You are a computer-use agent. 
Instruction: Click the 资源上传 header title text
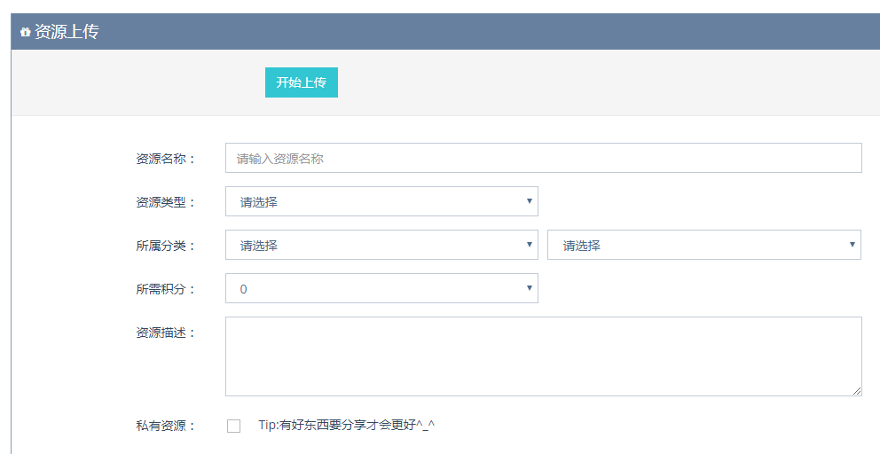[x=67, y=32]
